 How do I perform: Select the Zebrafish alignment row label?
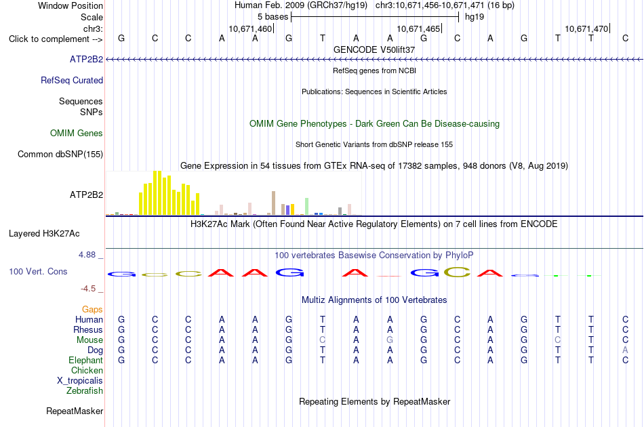pos(85,391)
